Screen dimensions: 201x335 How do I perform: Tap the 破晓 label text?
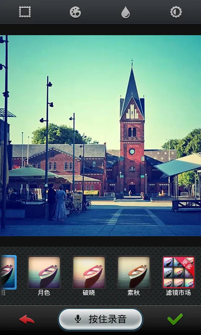coord(89,293)
